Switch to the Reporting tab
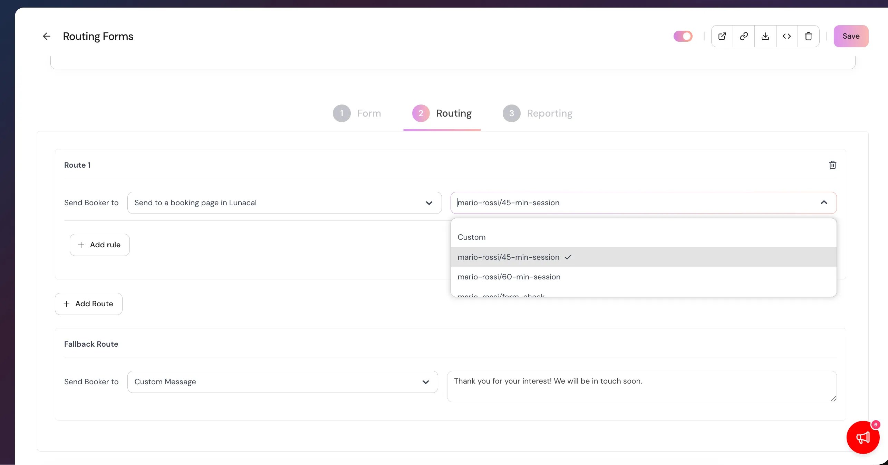This screenshot has width=888, height=465. (x=537, y=113)
